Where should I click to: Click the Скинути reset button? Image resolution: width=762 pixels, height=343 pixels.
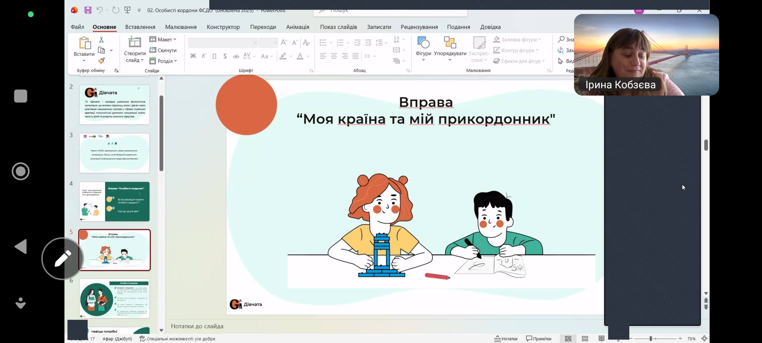pyautogui.click(x=163, y=50)
